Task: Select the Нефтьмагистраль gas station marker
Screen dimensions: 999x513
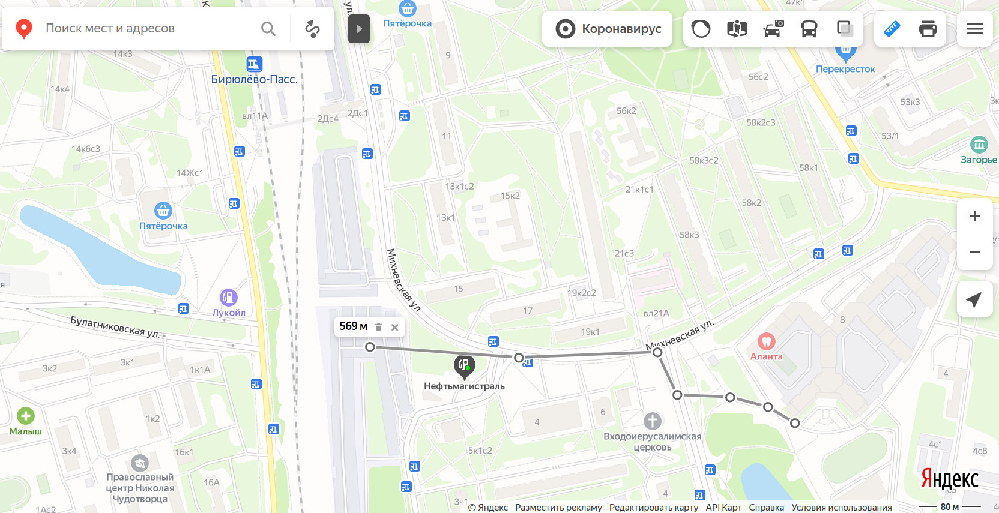Action: click(464, 365)
